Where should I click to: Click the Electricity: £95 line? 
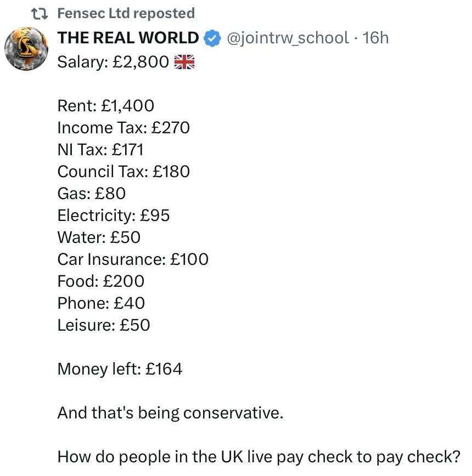tap(114, 215)
